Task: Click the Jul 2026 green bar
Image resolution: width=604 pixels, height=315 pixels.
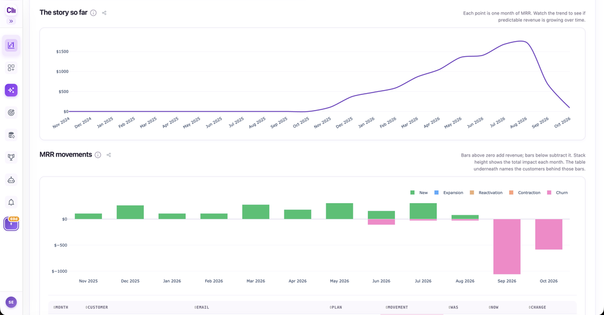Action: pyautogui.click(x=423, y=211)
